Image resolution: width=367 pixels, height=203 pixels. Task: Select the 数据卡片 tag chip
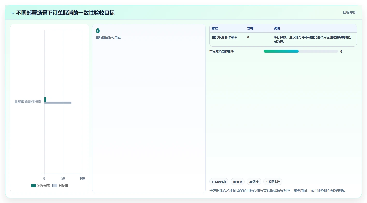coord(273,182)
